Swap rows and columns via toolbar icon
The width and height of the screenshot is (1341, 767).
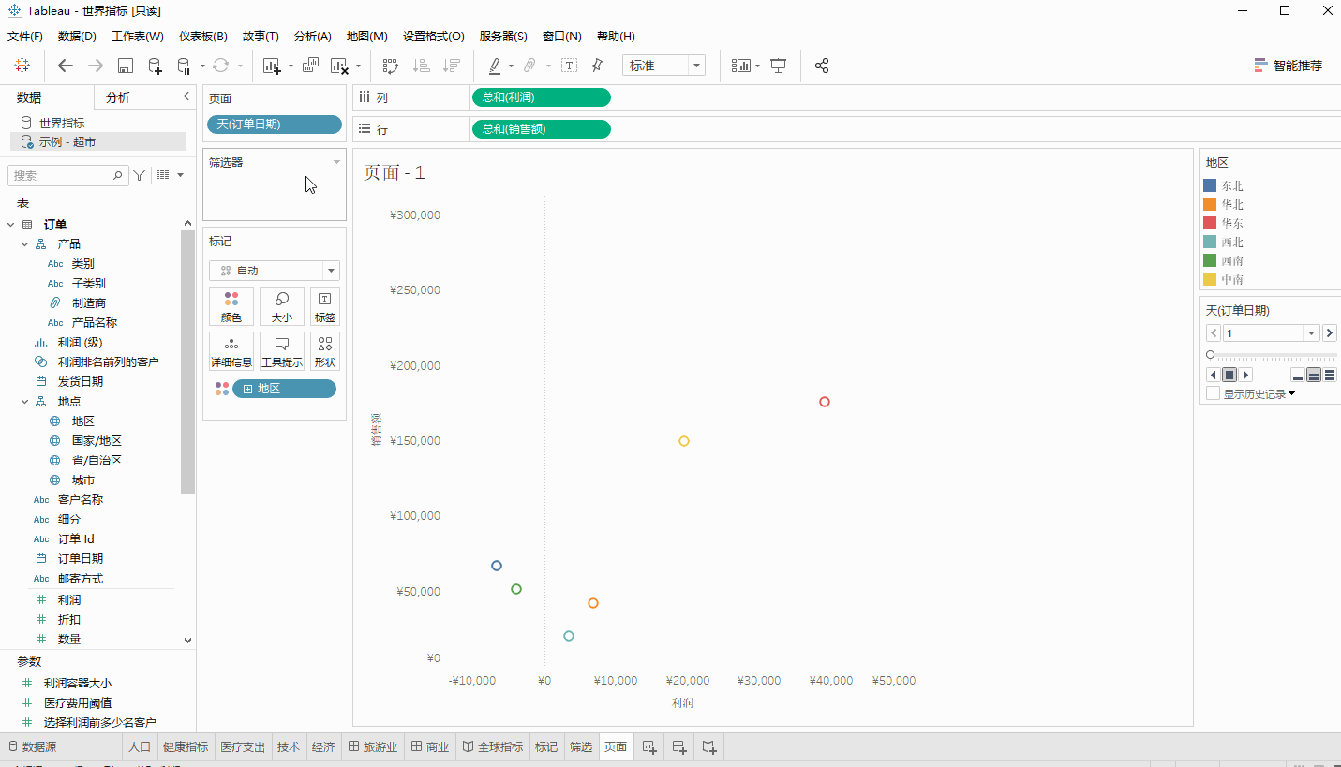(391, 66)
